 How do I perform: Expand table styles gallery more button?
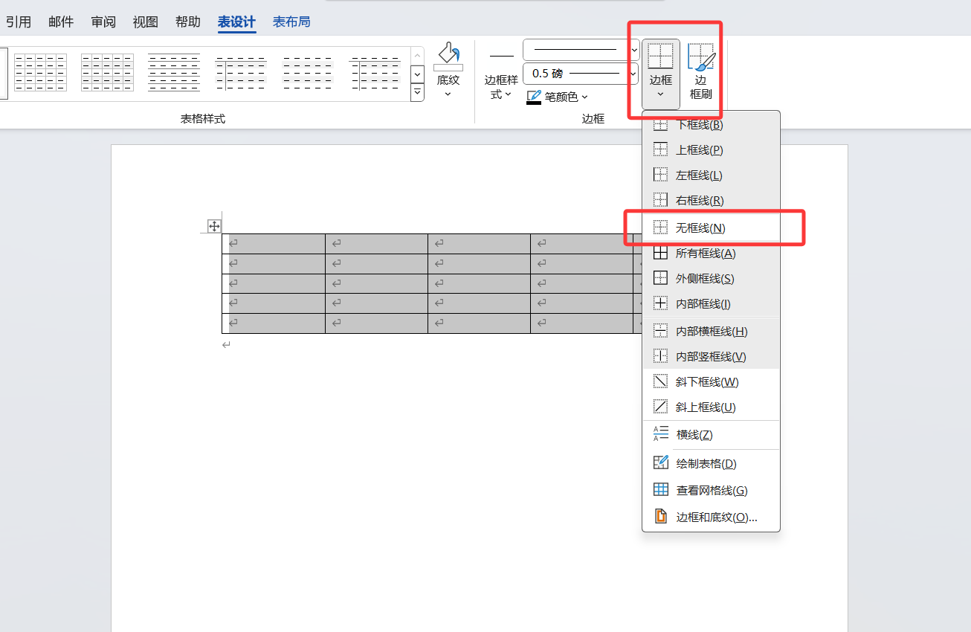coord(417,92)
